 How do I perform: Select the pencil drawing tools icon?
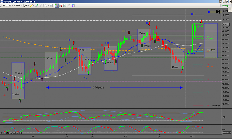pyautogui.click(x=31, y=6)
